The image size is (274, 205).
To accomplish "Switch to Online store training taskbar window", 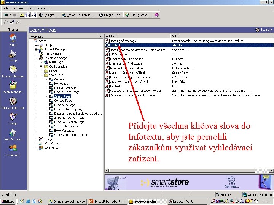I will tap(67, 202).
